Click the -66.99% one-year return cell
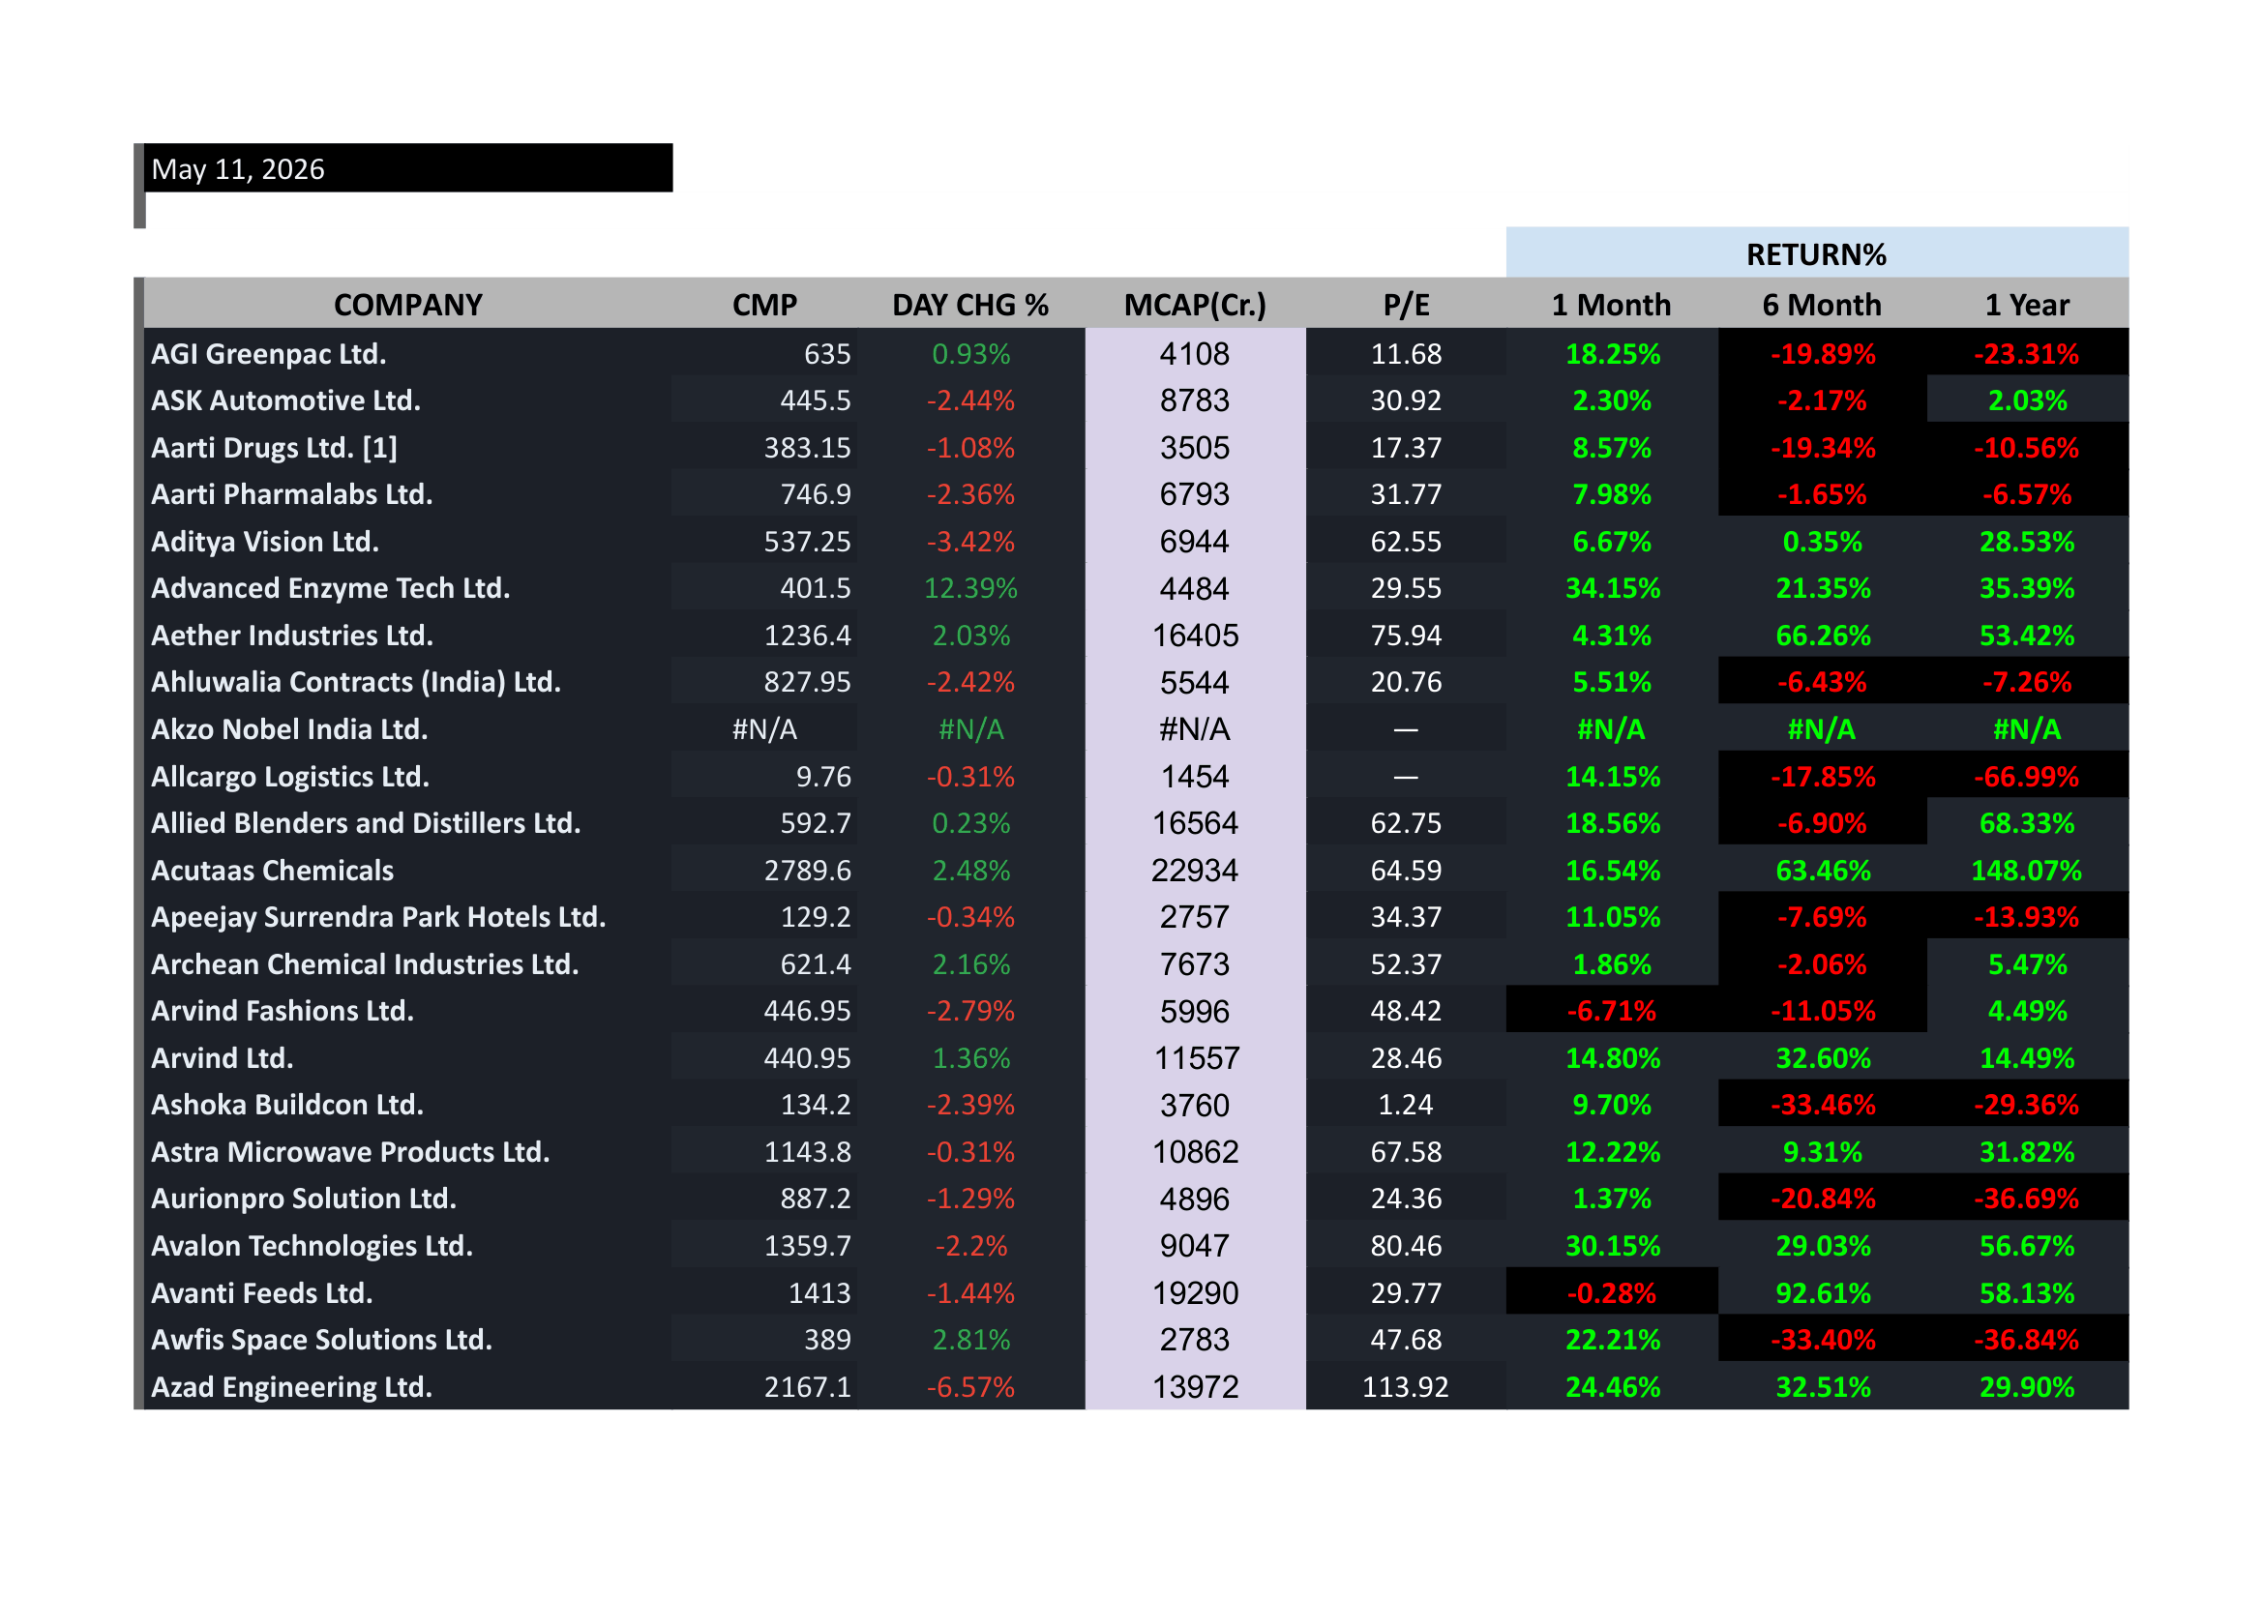Viewport: 2263px width, 1599px height. click(2027, 777)
